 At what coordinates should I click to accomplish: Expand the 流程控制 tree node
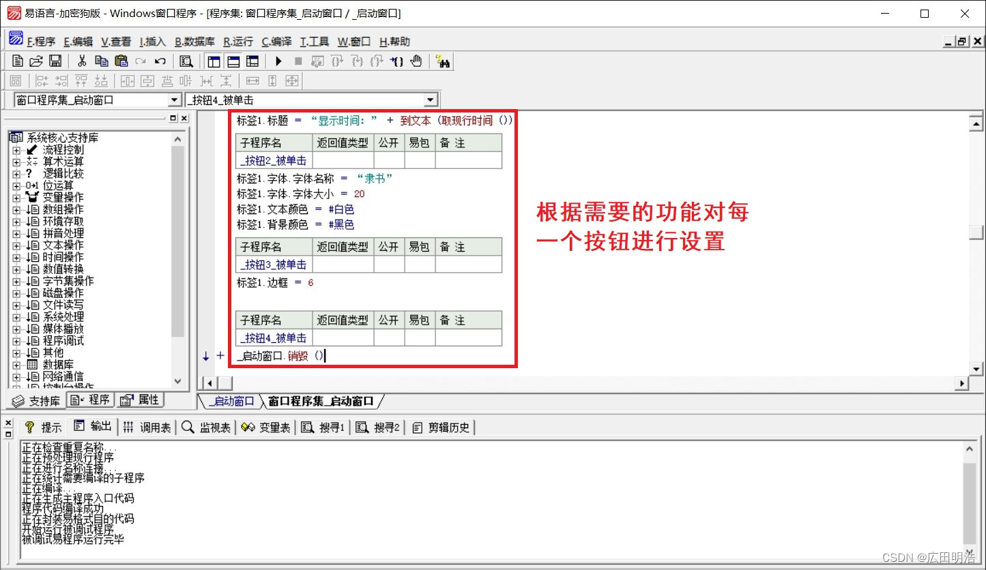16,150
